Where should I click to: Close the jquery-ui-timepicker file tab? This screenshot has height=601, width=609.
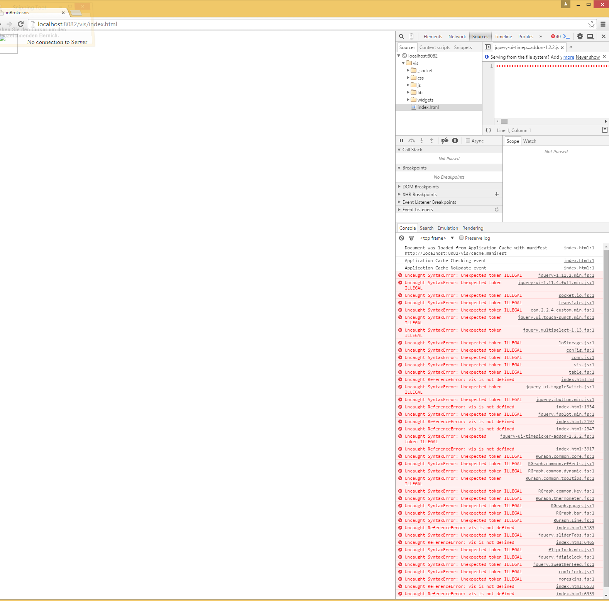click(x=562, y=47)
